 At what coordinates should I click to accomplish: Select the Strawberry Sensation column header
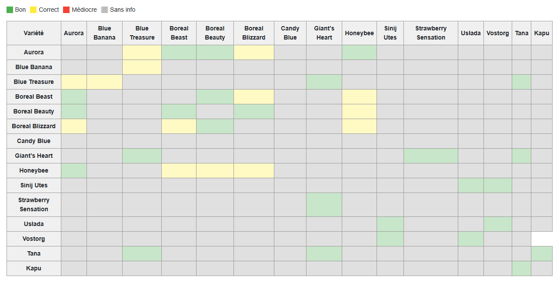(430, 33)
